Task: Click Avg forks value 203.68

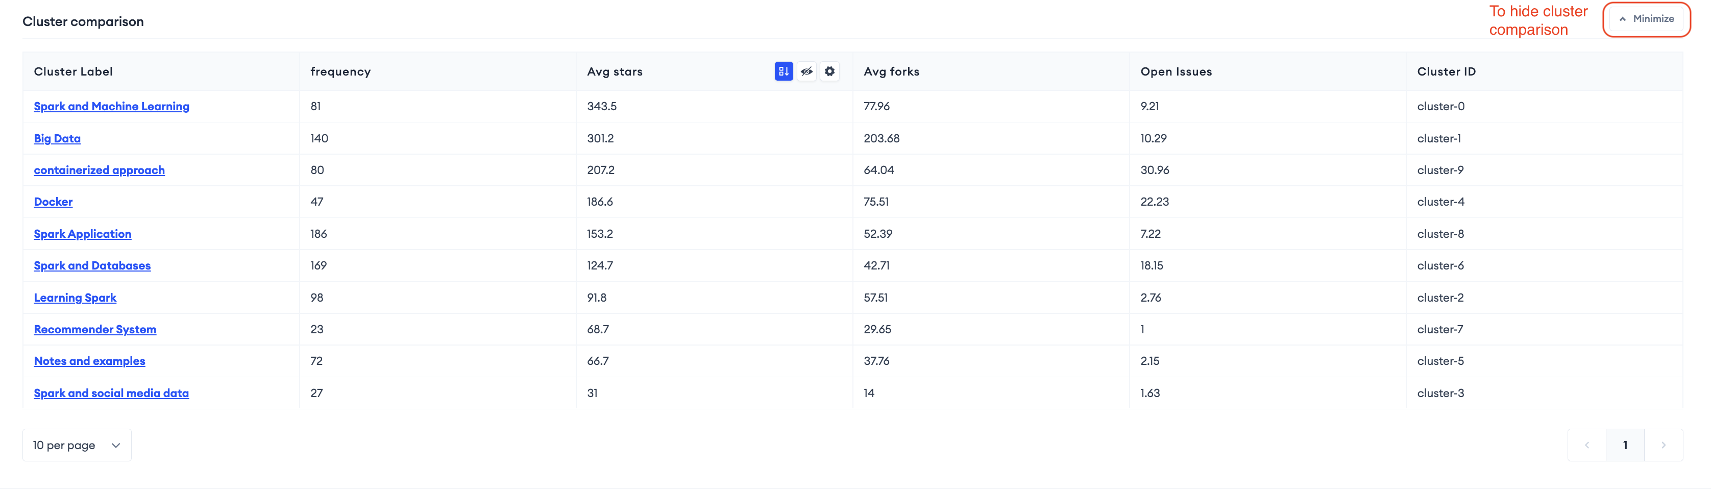Action: click(x=882, y=138)
